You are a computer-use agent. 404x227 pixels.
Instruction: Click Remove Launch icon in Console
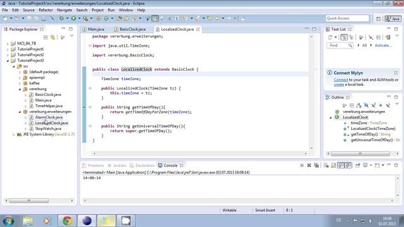pyautogui.click(x=309, y=165)
